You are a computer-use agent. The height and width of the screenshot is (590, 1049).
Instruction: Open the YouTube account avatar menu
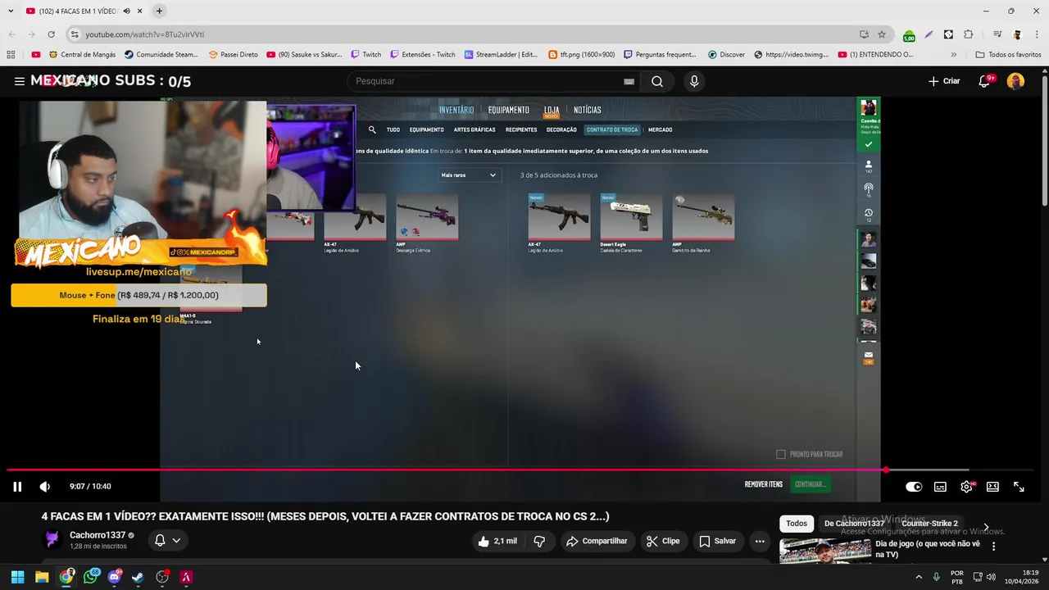click(x=1015, y=81)
